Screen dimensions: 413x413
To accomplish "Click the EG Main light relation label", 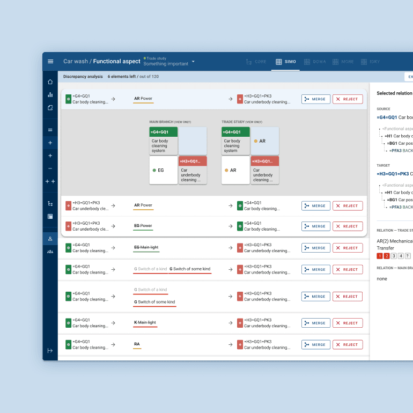I will (x=146, y=247).
